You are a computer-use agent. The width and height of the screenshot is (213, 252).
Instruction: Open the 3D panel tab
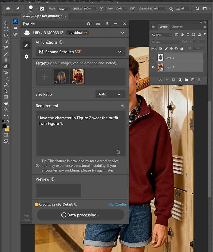coord(153,27)
